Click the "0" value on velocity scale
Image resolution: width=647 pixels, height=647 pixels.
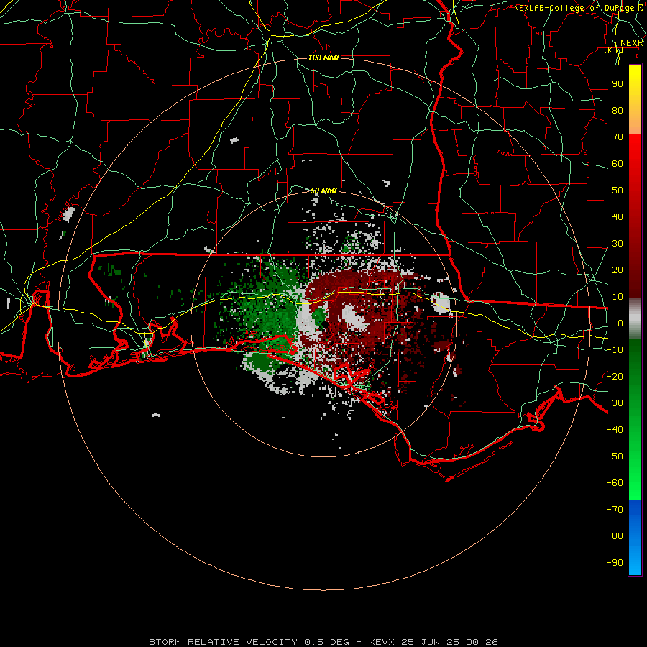[620, 323]
